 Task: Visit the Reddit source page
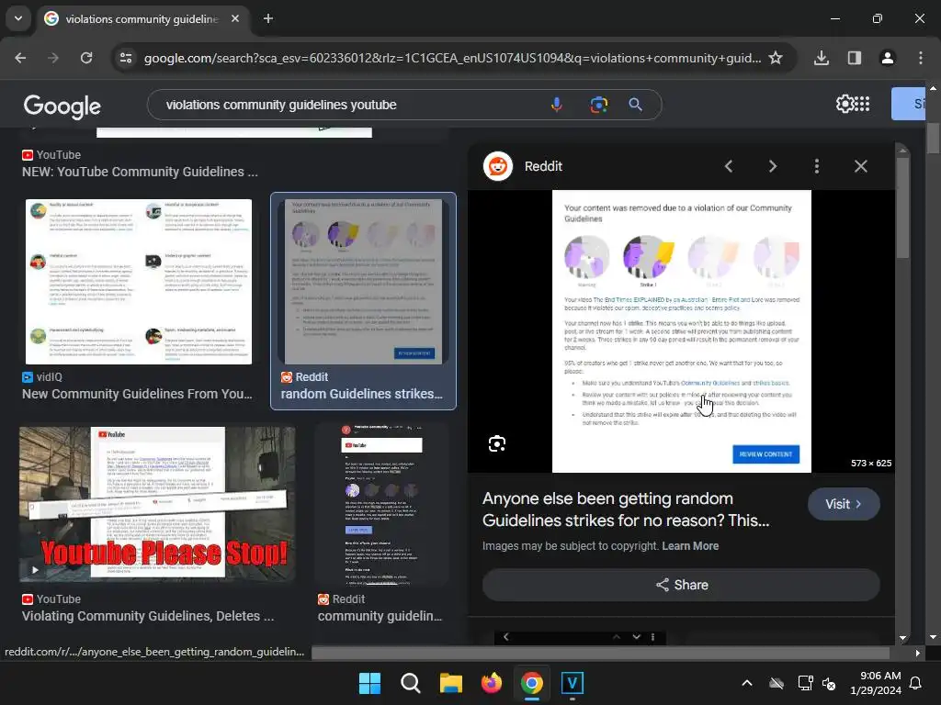tap(844, 504)
